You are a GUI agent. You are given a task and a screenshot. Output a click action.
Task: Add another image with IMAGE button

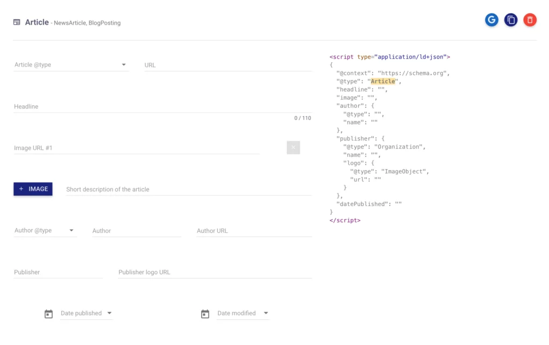coord(33,189)
